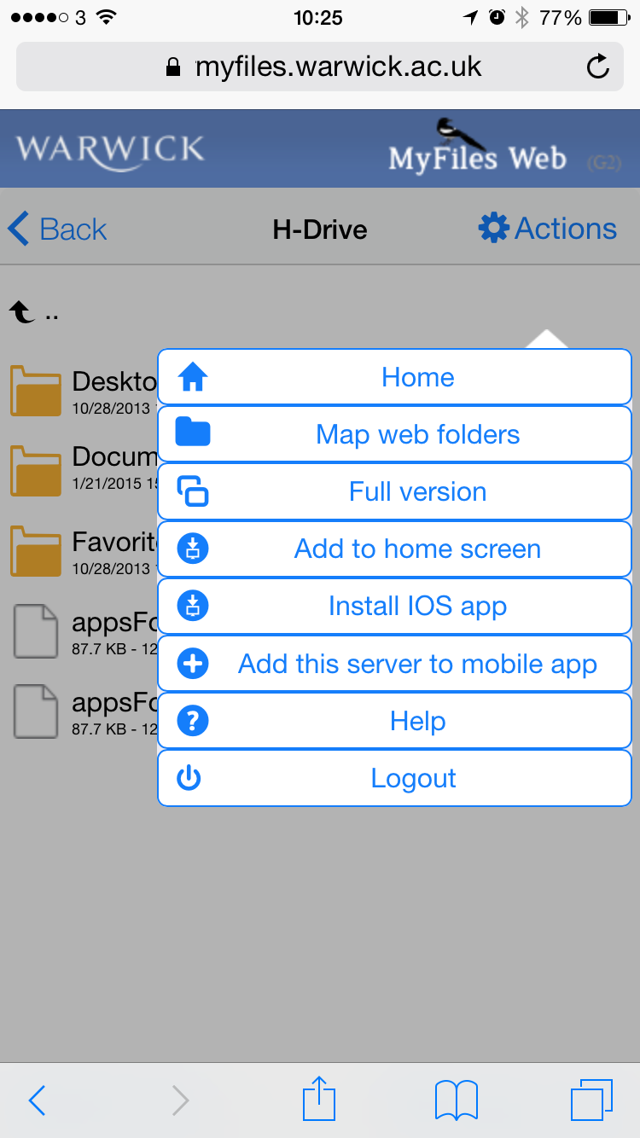Show open Safari tabs
The width and height of the screenshot is (640, 1138).
pos(591,1100)
